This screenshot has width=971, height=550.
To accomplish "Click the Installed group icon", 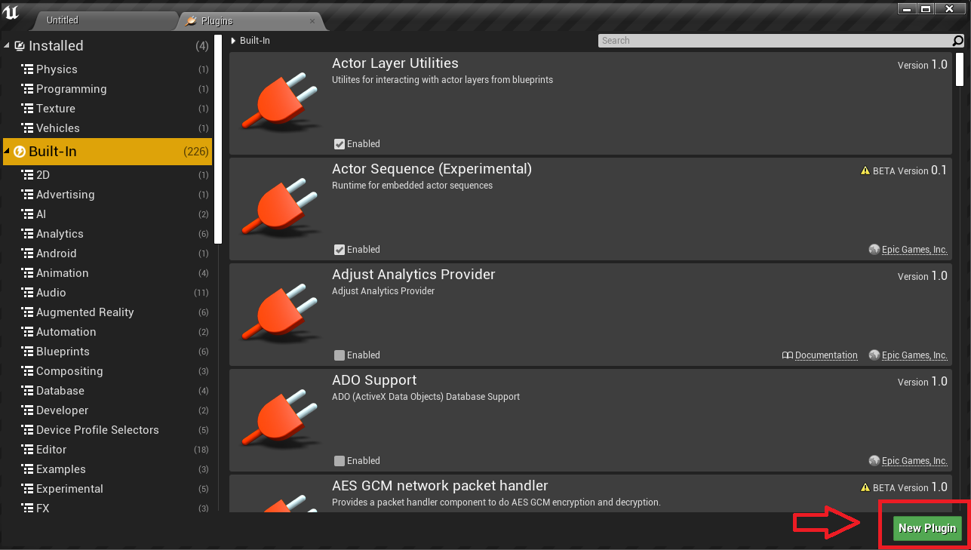I will (x=20, y=46).
